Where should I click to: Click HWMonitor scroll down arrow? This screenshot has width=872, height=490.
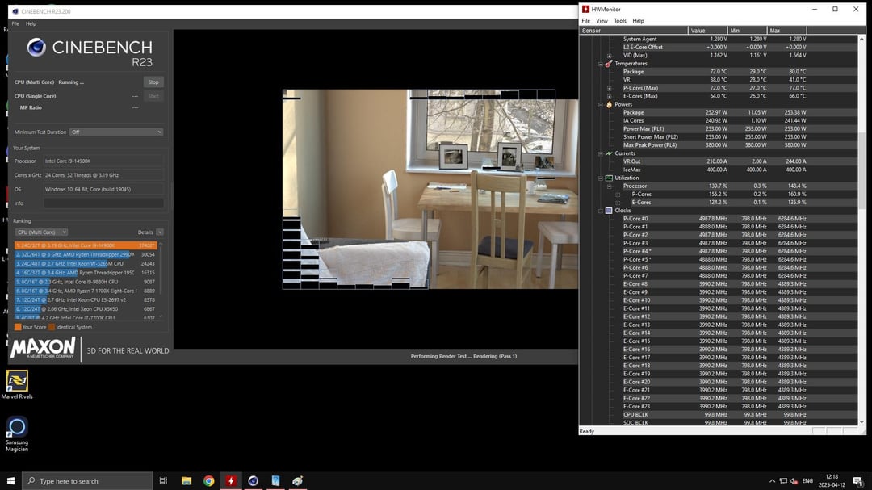coord(862,422)
